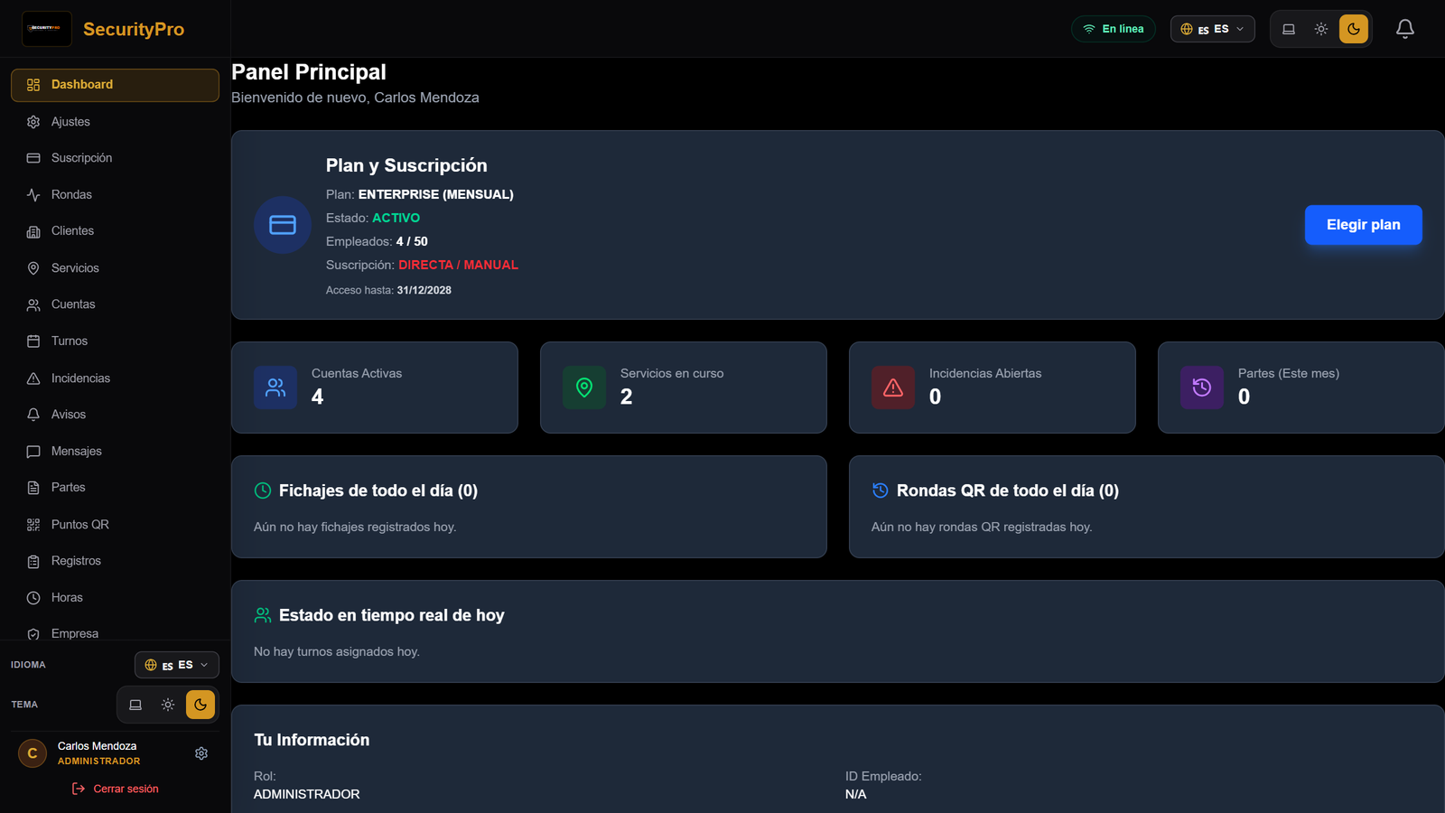
Task: Open Clientes from the sidebar
Action: click(x=115, y=231)
